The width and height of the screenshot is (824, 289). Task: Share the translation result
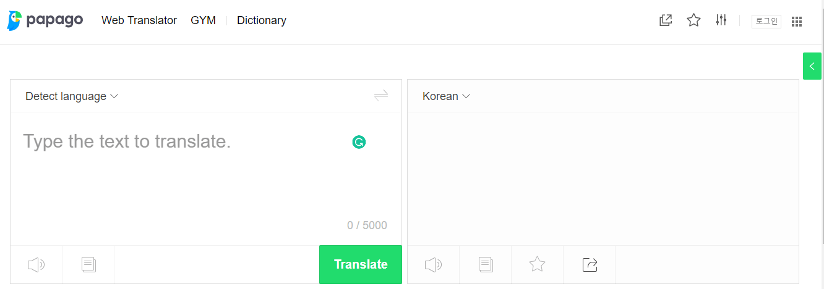click(x=590, y=265)
